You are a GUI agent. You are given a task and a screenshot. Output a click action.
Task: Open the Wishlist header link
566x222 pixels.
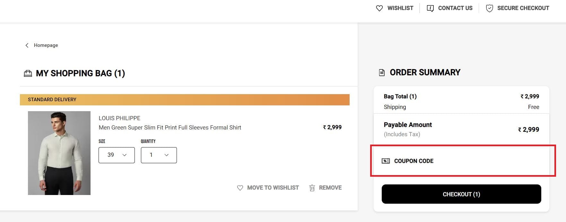point(400,8)
